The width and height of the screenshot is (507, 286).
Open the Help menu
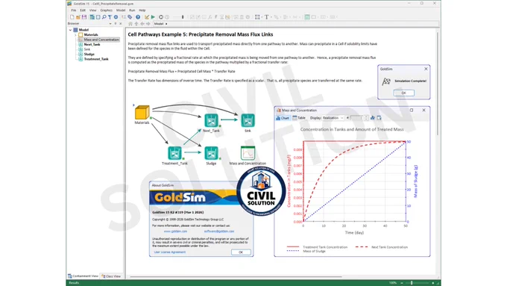pyautogui.click(x=142, y=10)
